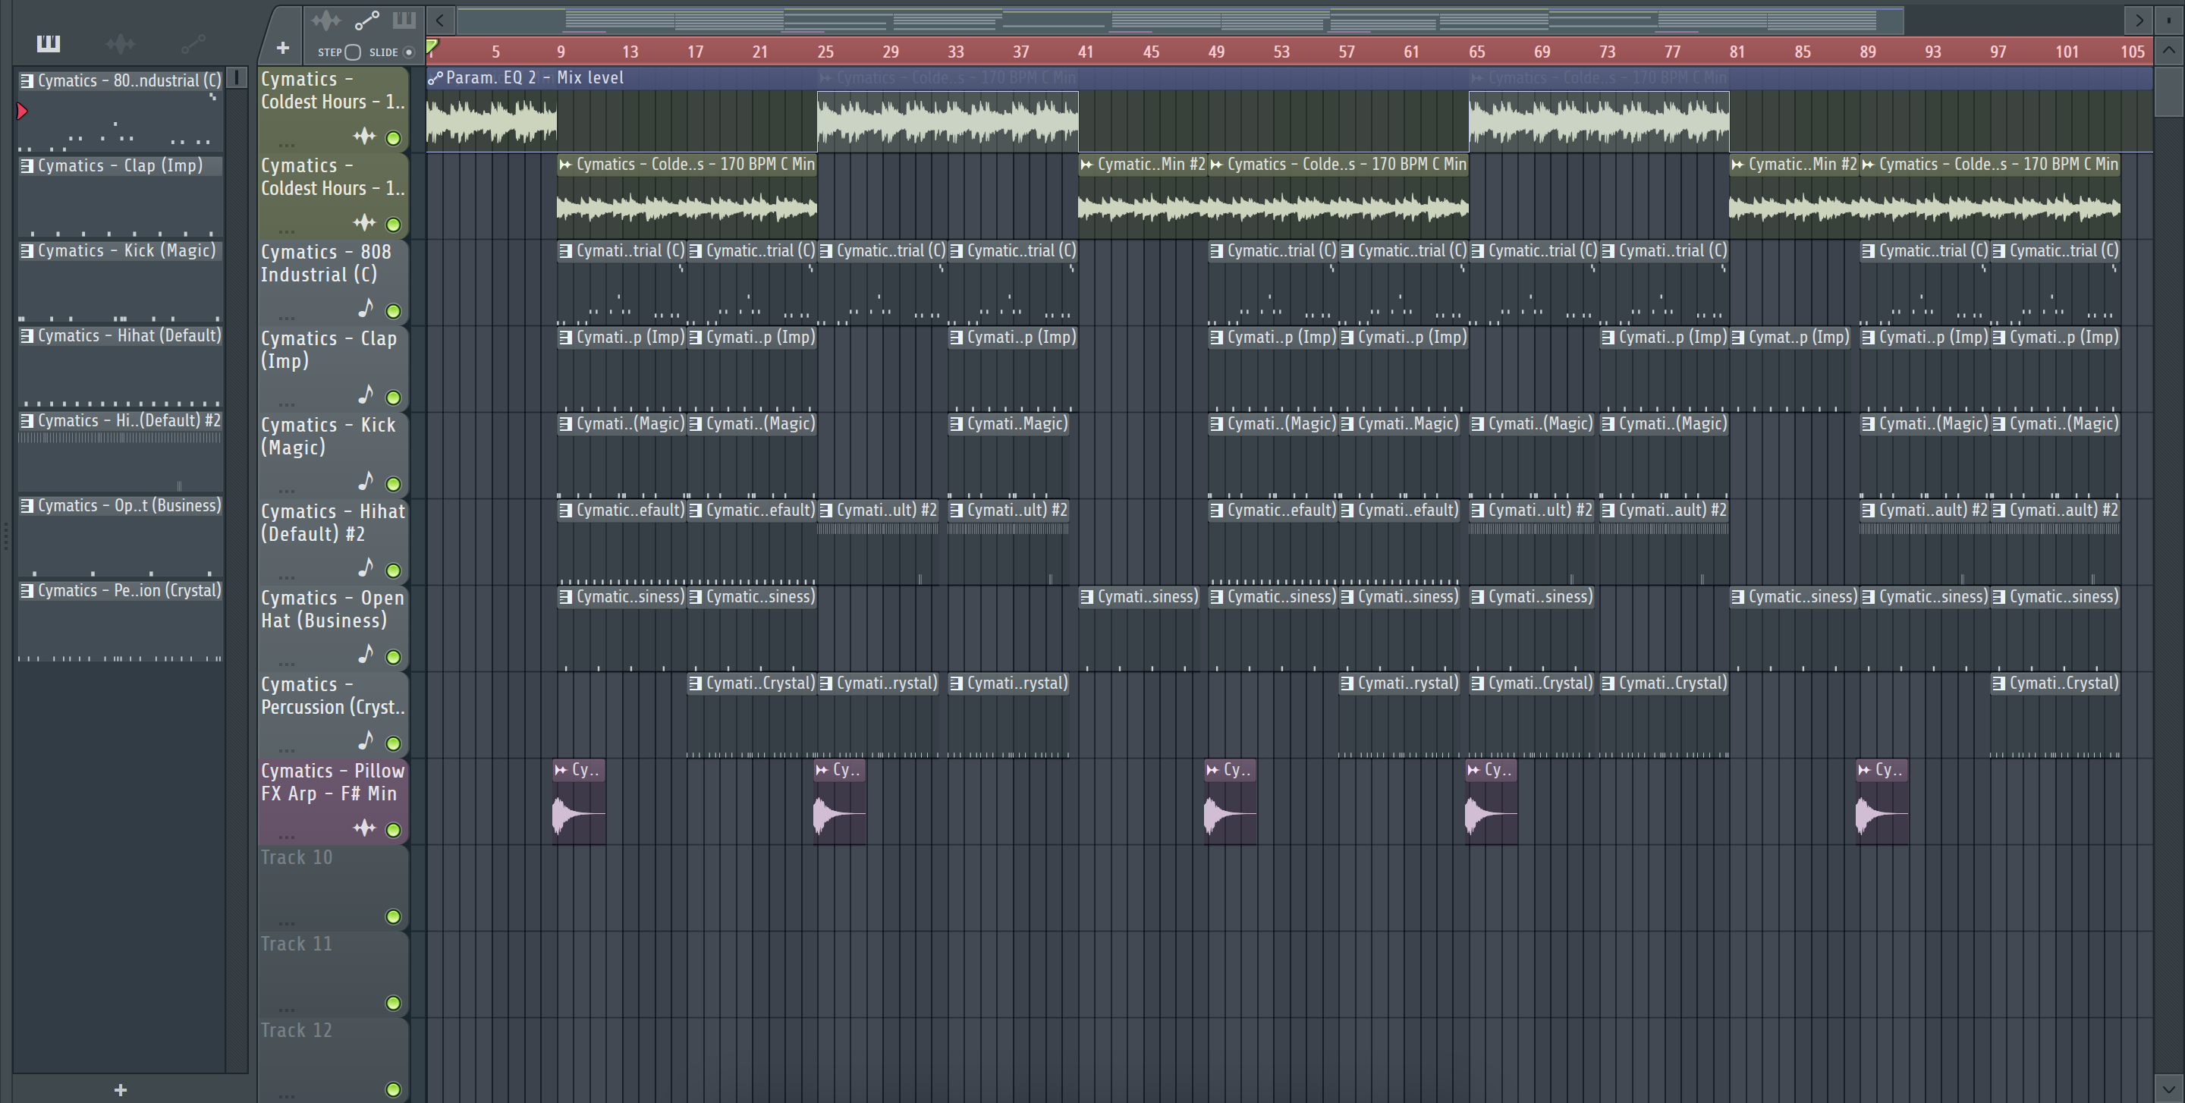Mute the second Coldest Hours track
The image size is (2185, 1103).
[x=394, y=225]
